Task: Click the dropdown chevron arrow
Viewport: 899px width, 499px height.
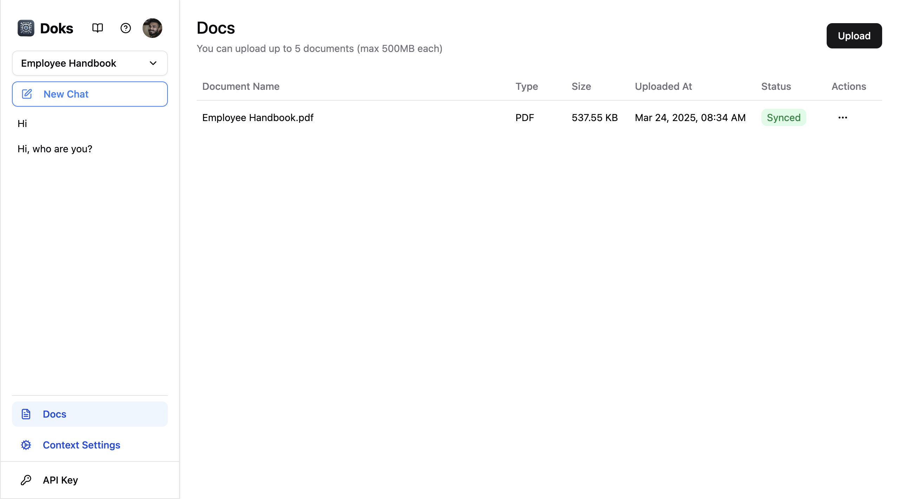Action: point(153,63)
